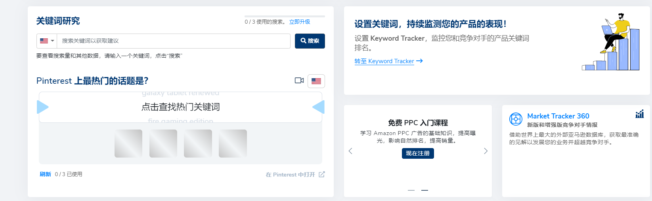This screenshot has height=201, width=652.
Task: Click the 现在注册 register now button
Action: pos(418,153)
